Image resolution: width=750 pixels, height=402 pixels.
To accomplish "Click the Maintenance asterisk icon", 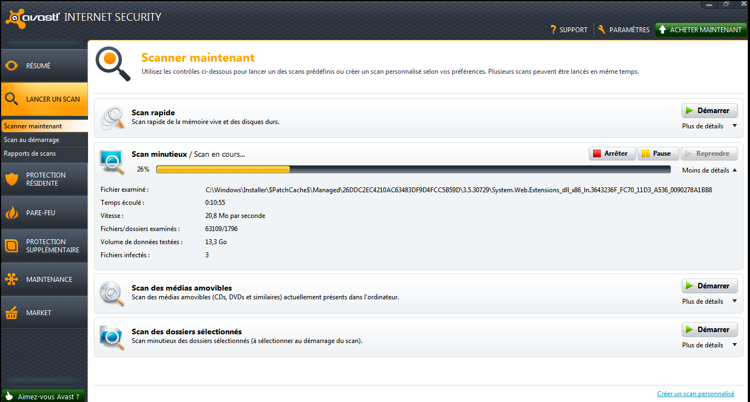I will (11, 279).
